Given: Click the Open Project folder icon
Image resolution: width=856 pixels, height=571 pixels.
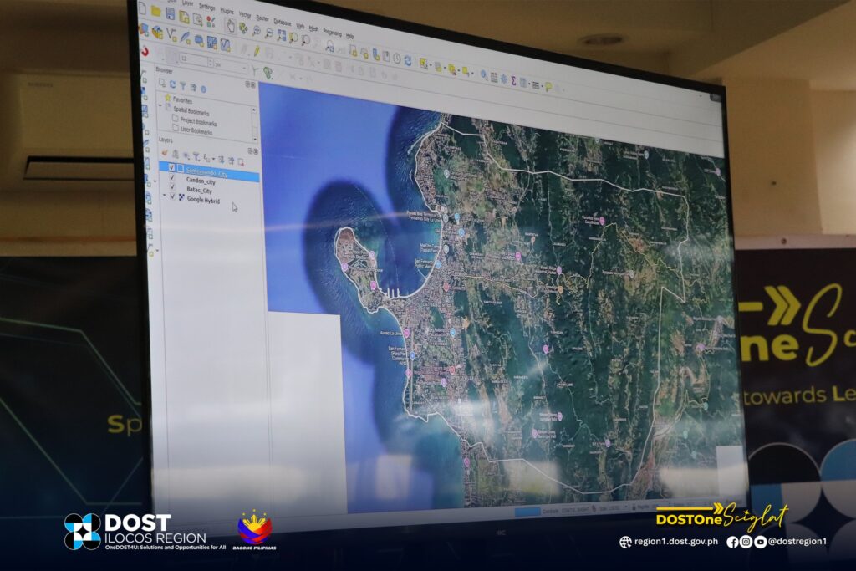Looking at the screenshot, I should pyautogui.click(x=155, y=12).
